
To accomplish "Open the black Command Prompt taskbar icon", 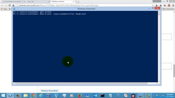I will click(x=103, y=96).
